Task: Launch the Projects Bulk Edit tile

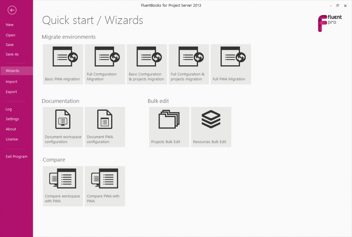Action: click(169, 127)
